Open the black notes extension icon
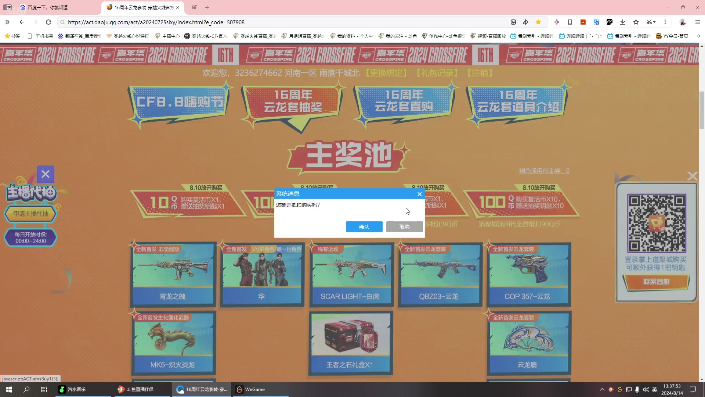The width and height of the screenshot is (705, 397). click(610, 22)
